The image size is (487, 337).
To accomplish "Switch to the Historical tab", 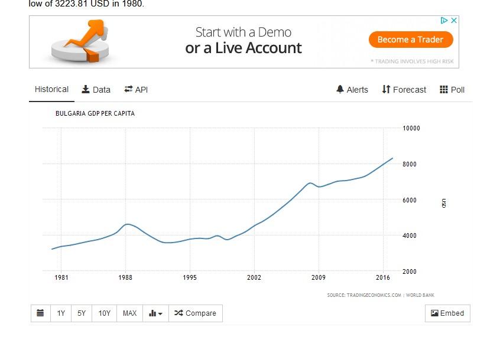I will click(51, 89).
